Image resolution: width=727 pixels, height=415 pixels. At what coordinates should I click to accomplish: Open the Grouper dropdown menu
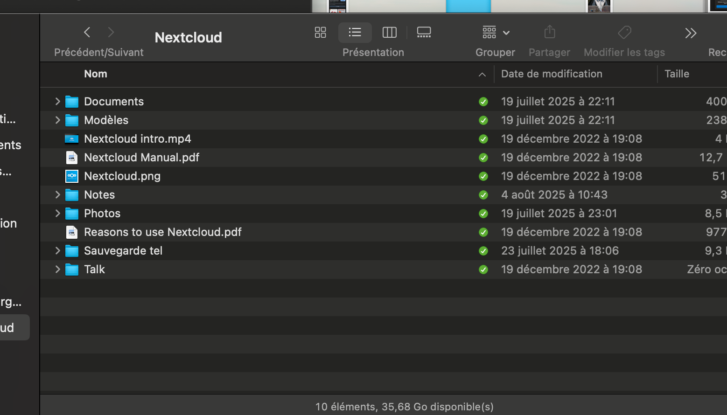click(496, 32)
